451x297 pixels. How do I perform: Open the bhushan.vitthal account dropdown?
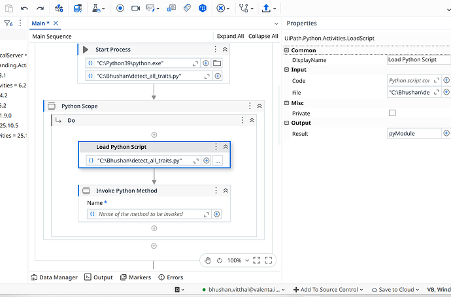pos(243,290)
